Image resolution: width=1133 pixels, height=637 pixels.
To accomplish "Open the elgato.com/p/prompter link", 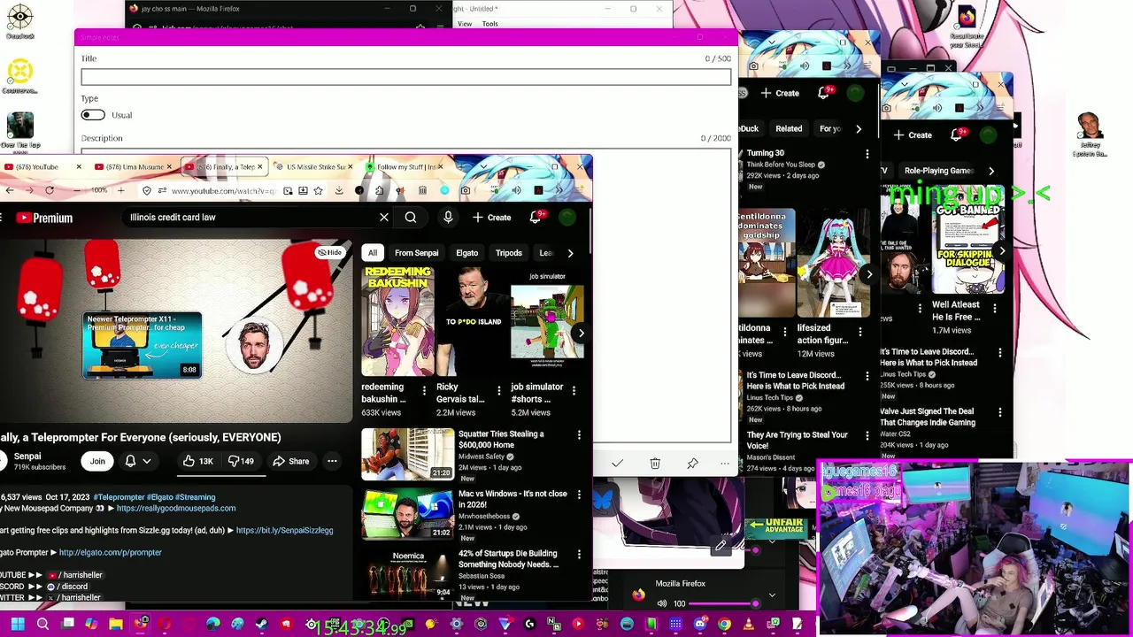I will [x=111, y=553].
